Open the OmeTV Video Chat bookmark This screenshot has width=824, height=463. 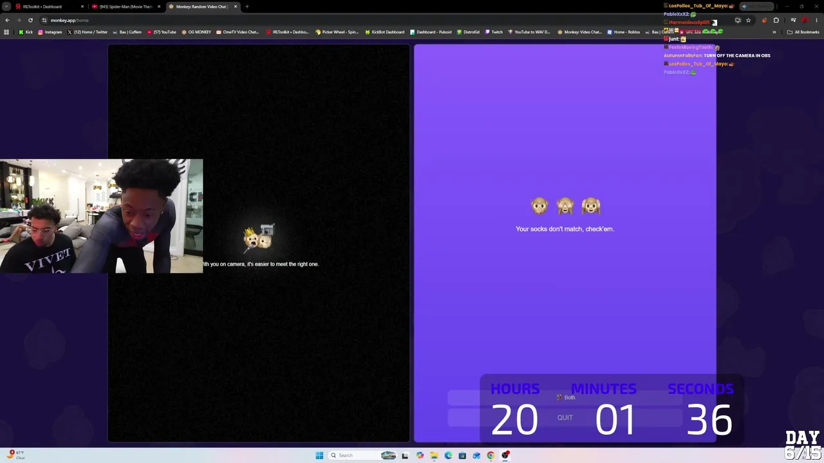pyautogui.click(x=238, y=32)
